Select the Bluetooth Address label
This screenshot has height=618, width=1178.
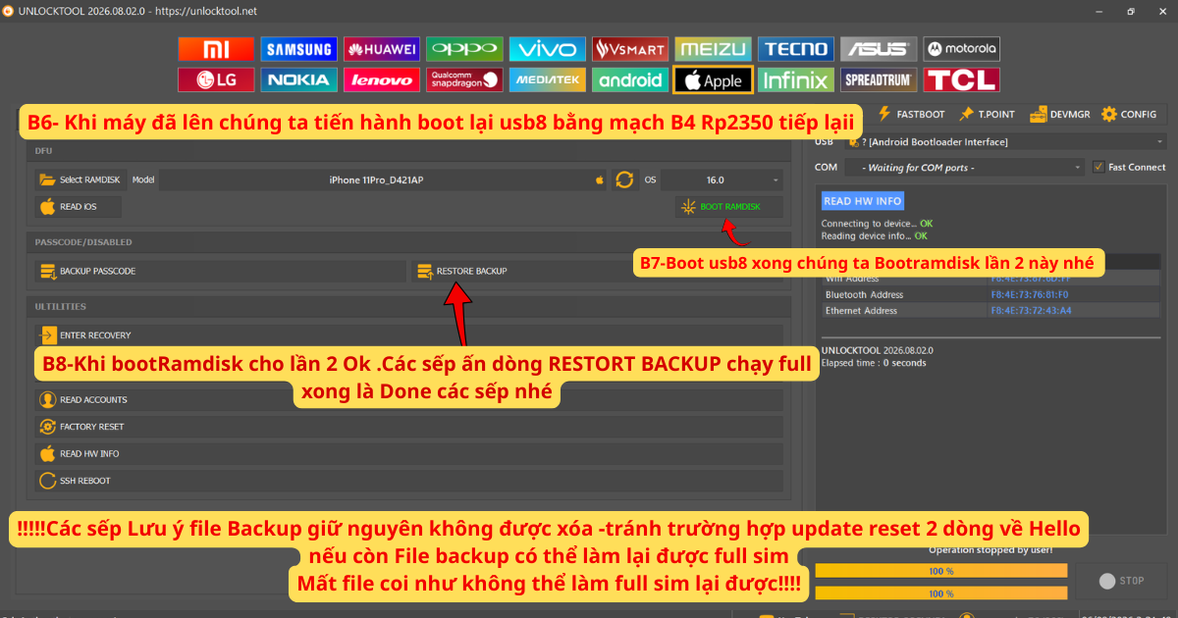pos(865,294)
